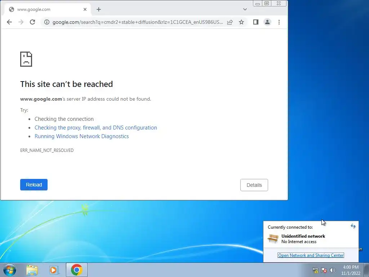369x277 pixels.
Task: Click the 'Unidentified network' label
Action: pyautogui.click(x=303, y=236)
